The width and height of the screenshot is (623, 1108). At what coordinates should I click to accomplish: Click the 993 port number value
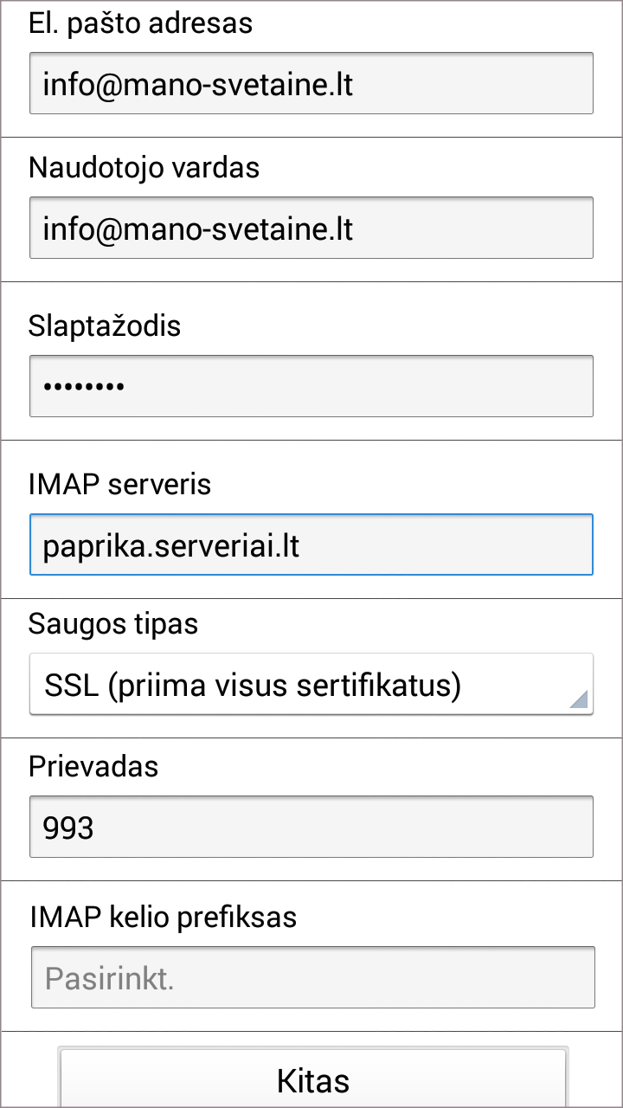pos(68,828)
